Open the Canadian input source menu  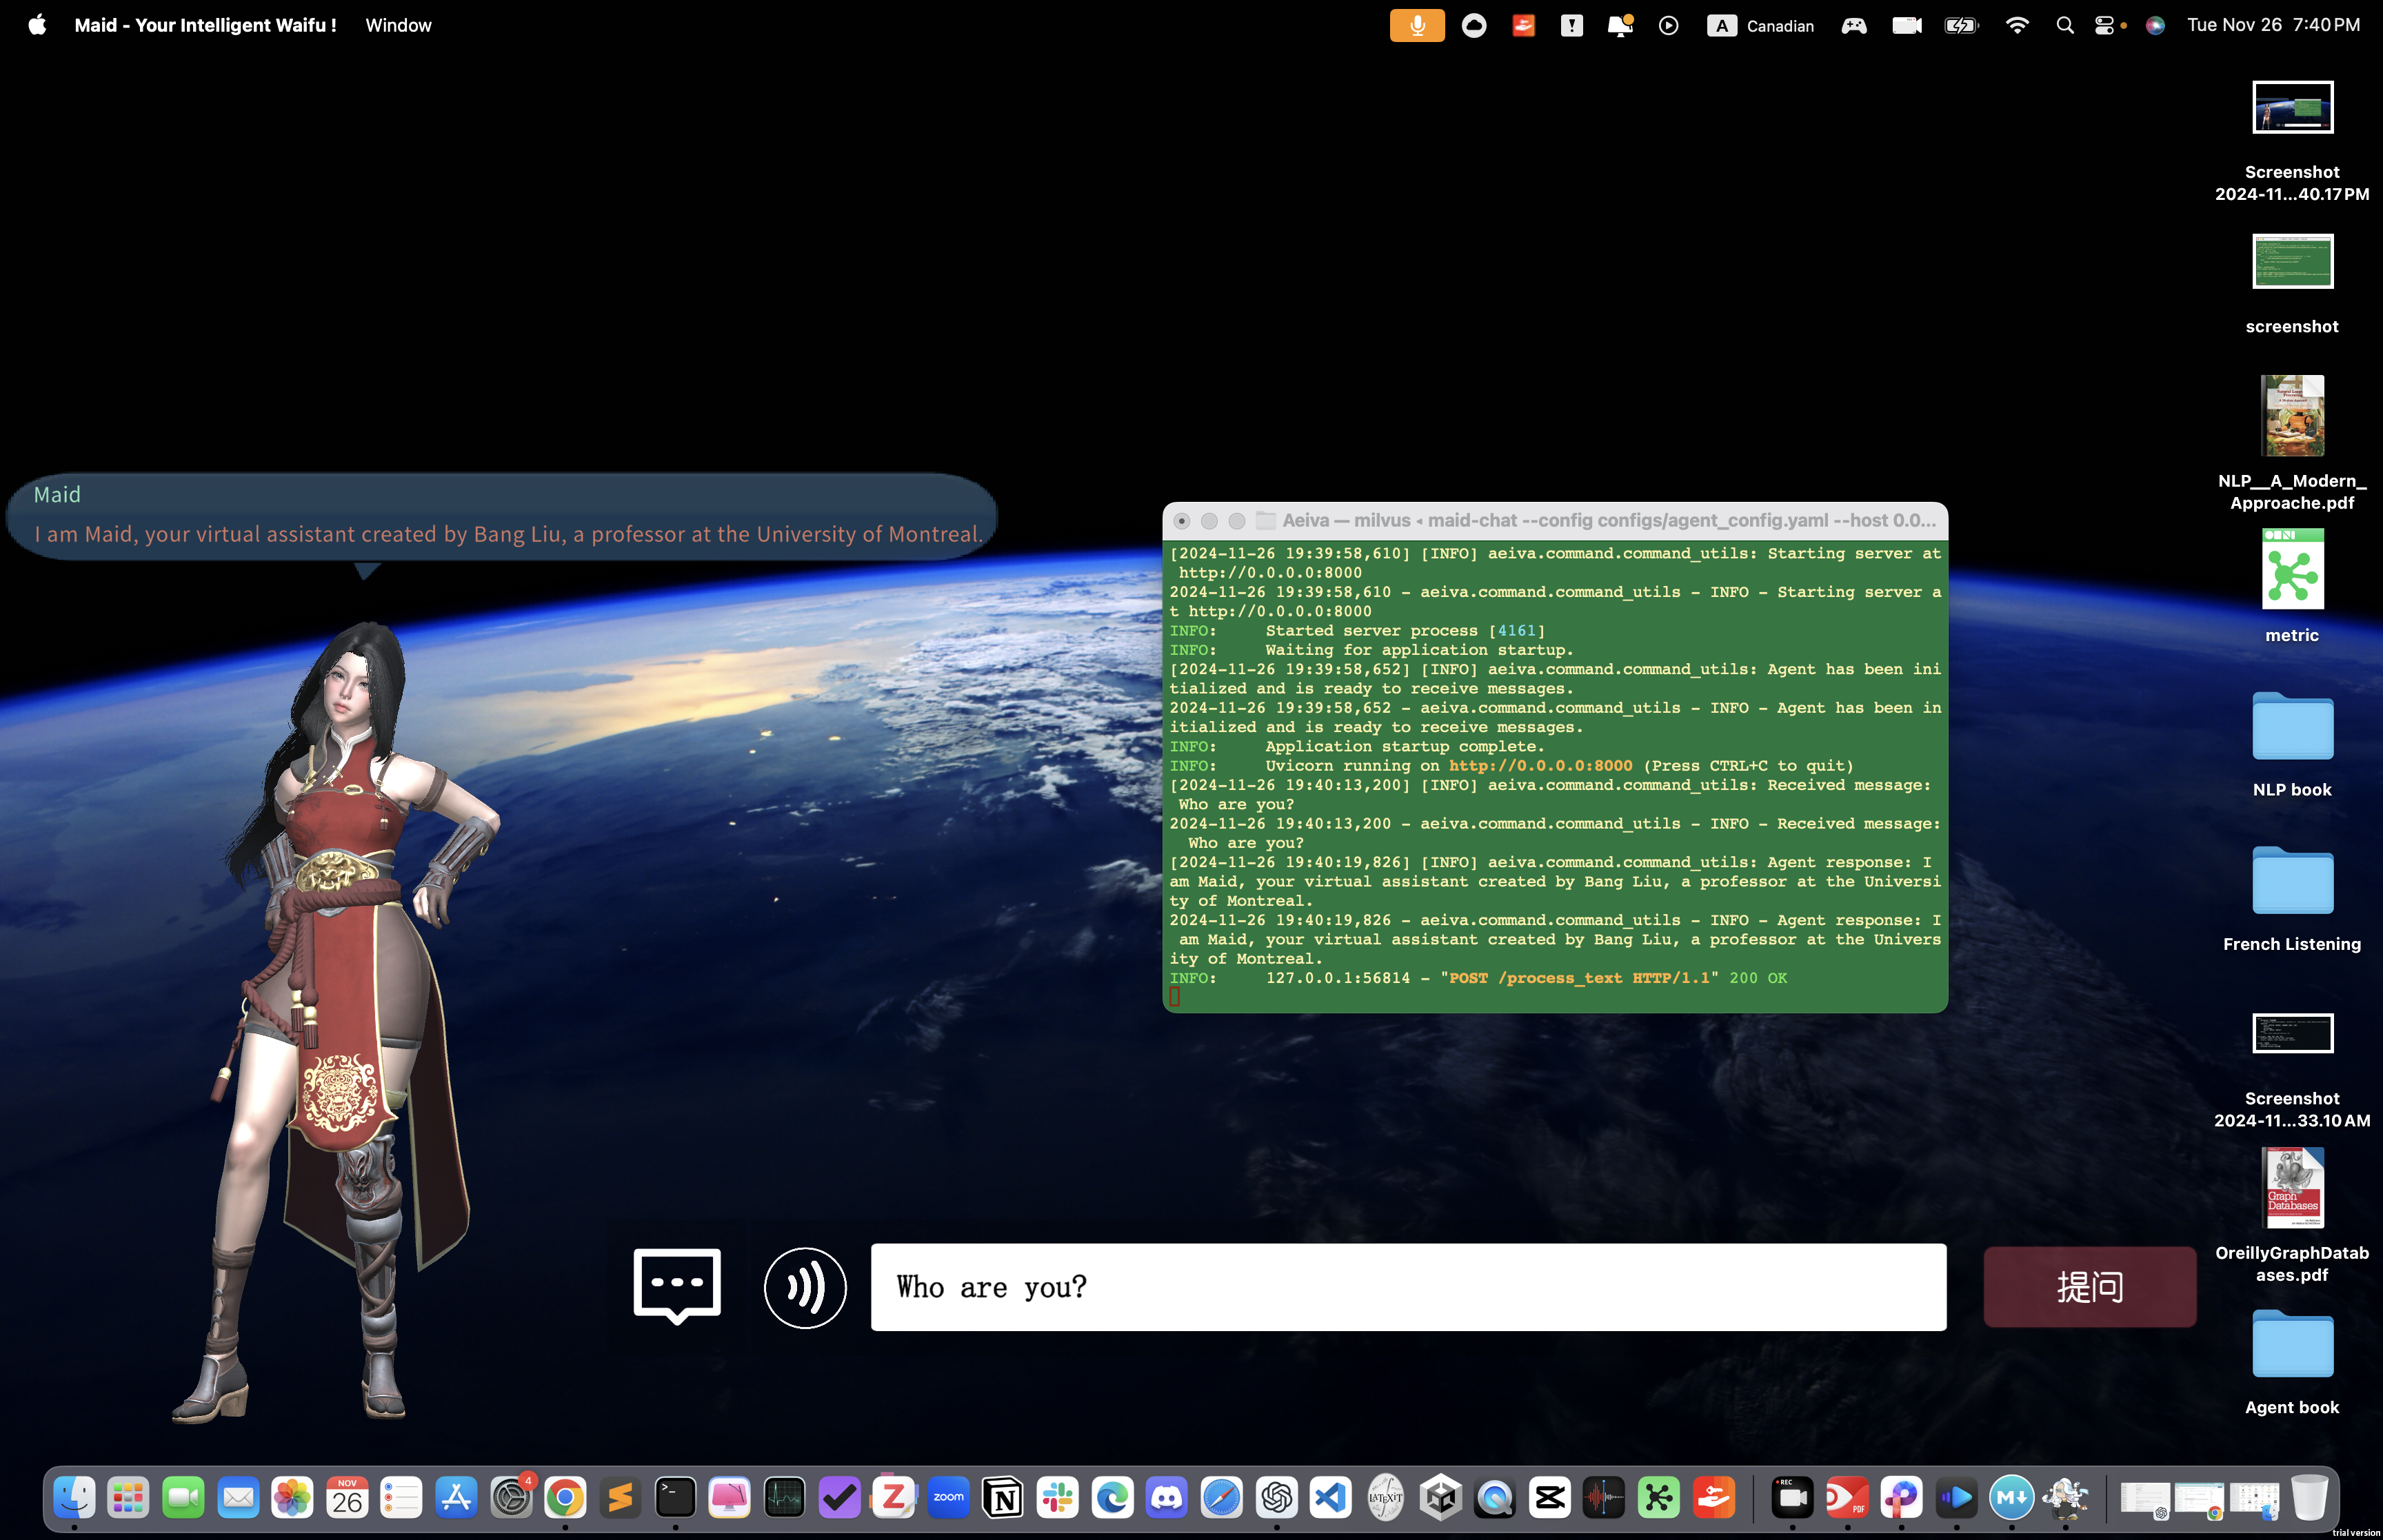pos(1761,25)
